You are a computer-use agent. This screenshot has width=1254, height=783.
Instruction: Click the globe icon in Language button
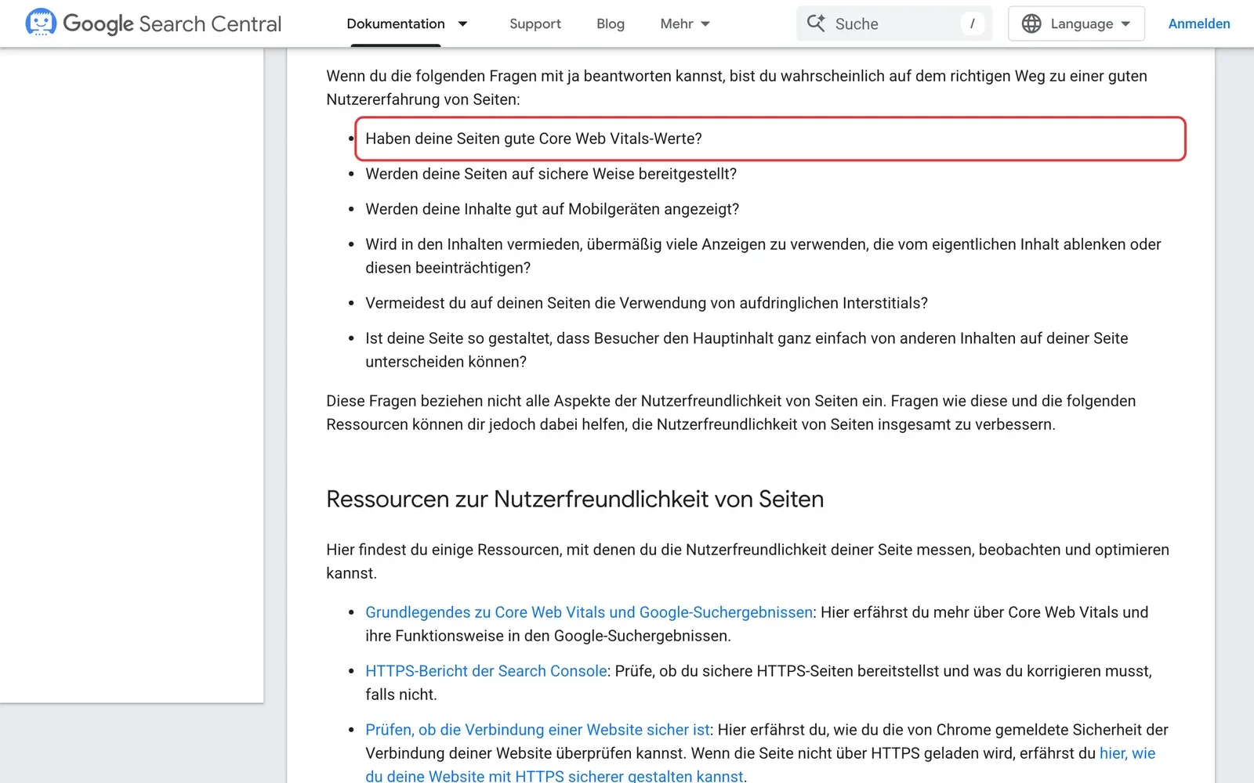tap(1031, 23)
